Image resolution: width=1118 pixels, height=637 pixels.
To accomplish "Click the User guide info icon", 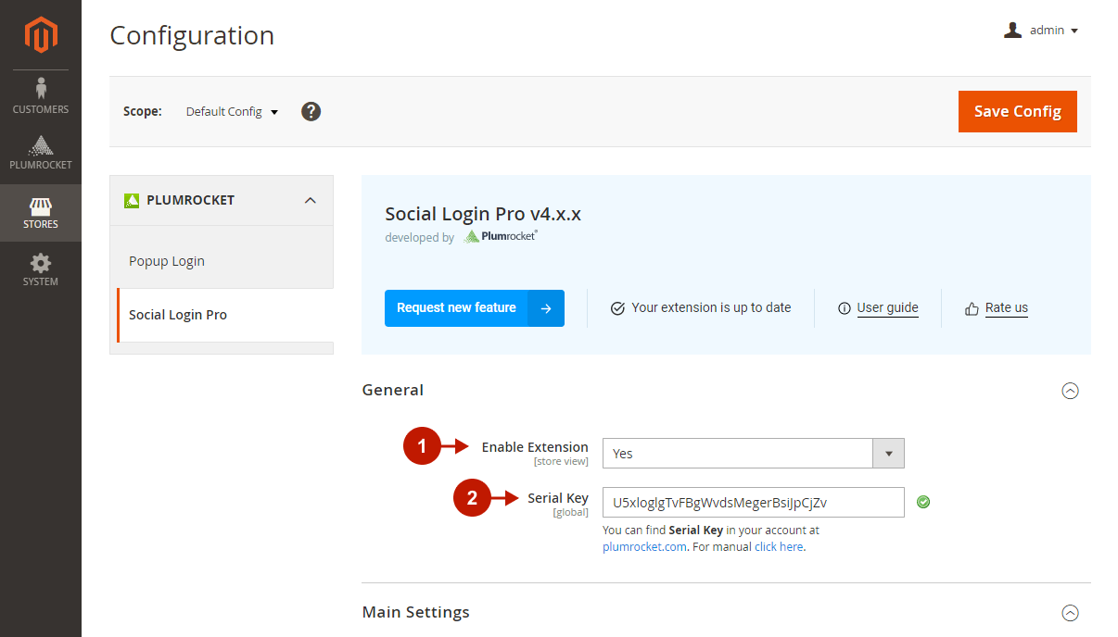I will coord(844,308).
